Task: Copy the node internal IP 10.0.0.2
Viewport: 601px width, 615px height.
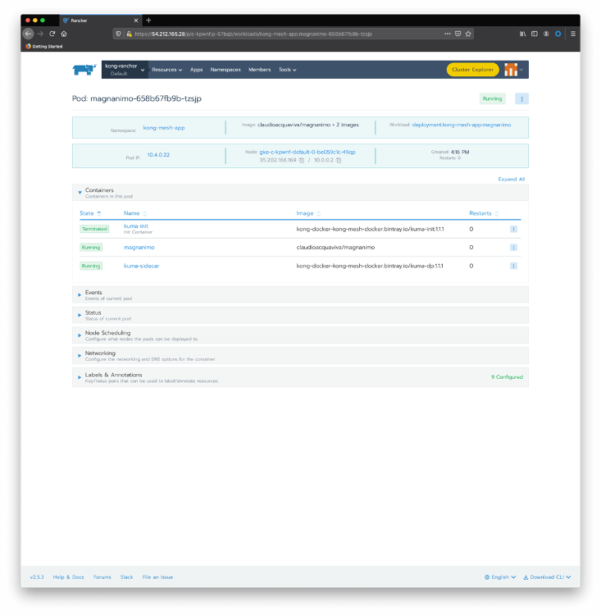Action: [x=339, y=160]
